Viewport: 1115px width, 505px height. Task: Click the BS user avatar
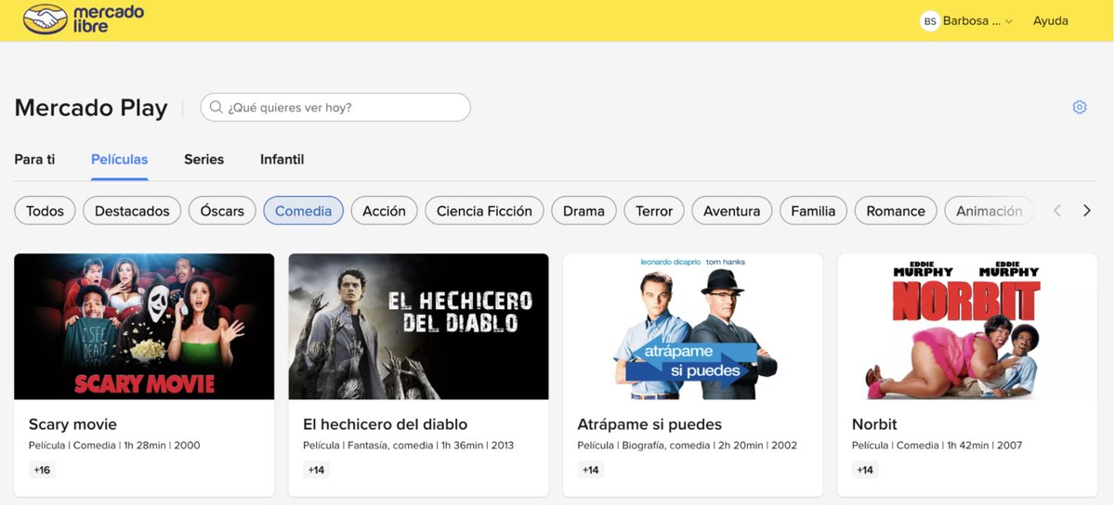click(x=929, y=20)
